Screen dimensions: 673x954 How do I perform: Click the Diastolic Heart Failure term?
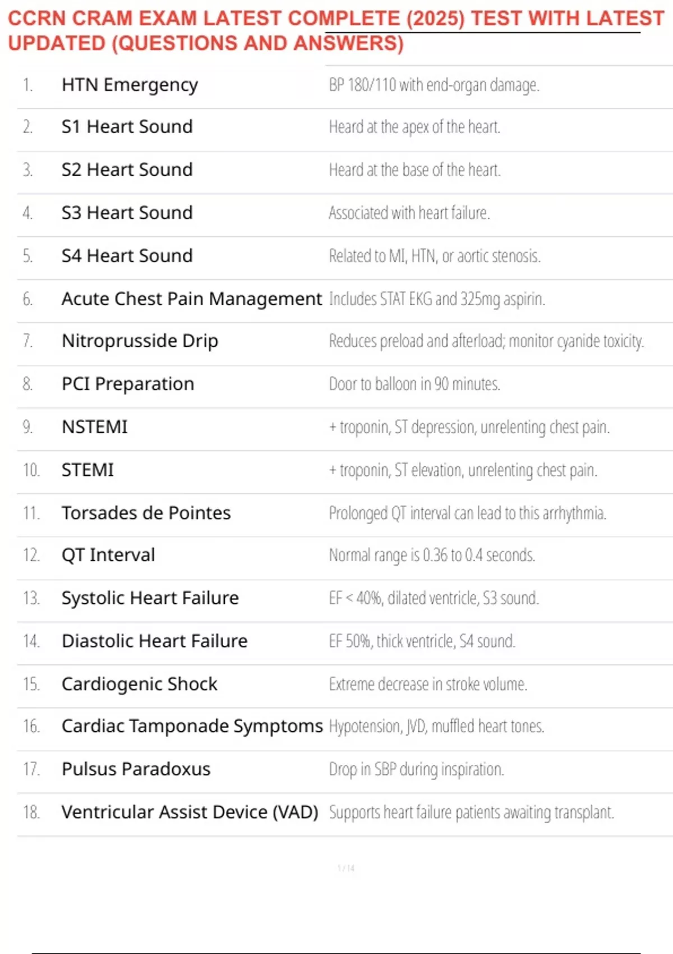click(155, 641)
